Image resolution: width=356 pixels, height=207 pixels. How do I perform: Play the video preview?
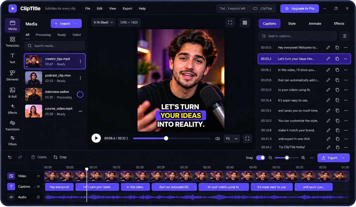pos(96,138)
